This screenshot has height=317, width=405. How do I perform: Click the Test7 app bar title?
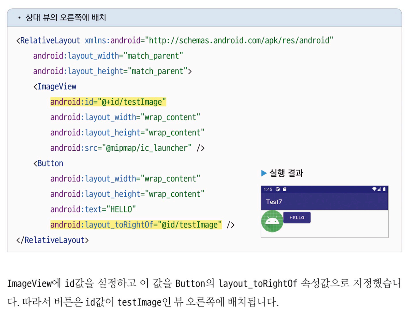(274, 202)
